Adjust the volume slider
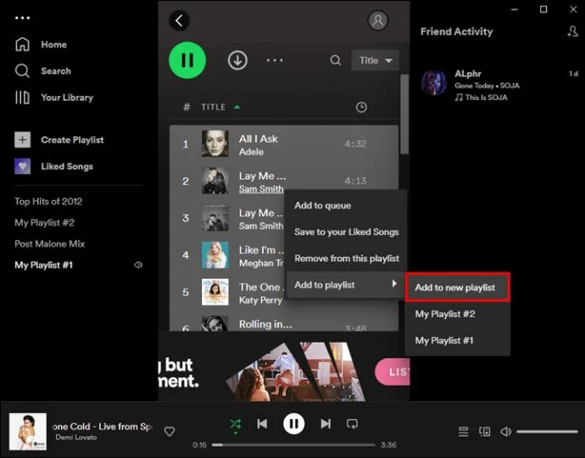The height and width of the screenshot is (458, 585). tap(547, 432)
